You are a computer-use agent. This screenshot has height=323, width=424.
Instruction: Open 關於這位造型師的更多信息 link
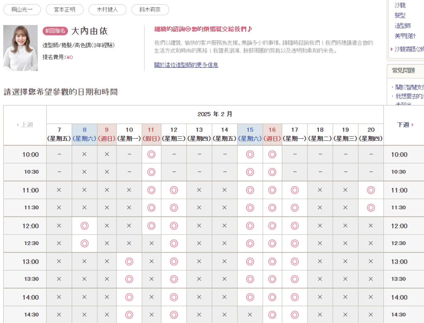pyautogui.click(x=186, y=65)
